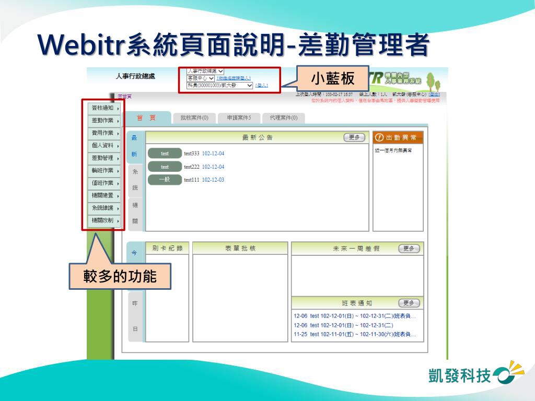Image resolution: width=535 pixels, height=401 pixels.
Task: Expand the 機關改制 sidebar menu
Action: coord(104,221)
